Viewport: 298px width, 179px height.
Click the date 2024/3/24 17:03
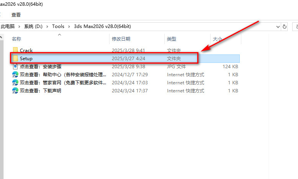tap(130, 82)
